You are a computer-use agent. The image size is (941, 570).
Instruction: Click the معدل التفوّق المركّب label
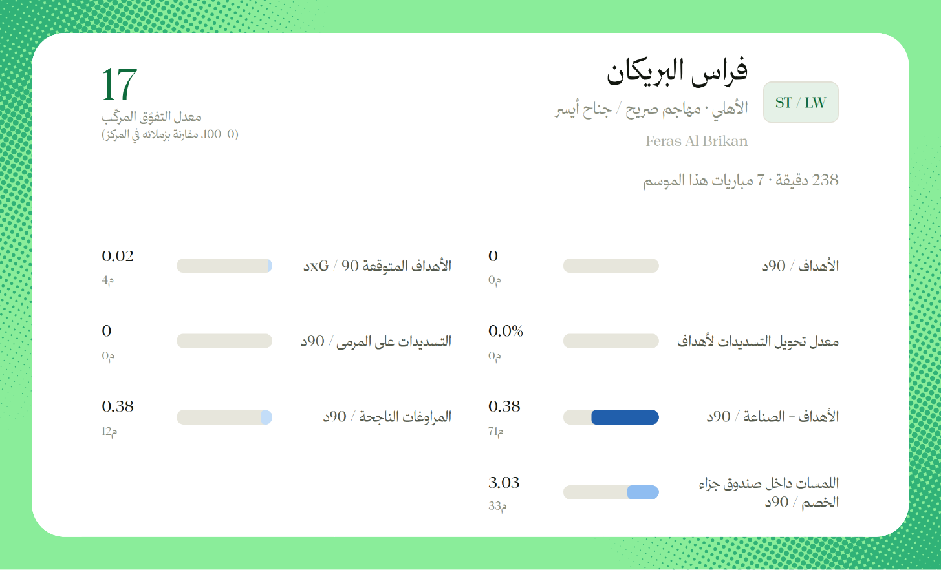[x=151, y=117]
